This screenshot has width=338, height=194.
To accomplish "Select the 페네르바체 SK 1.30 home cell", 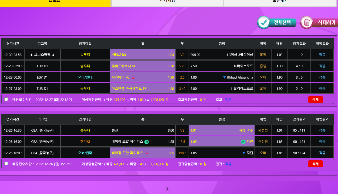I will point(143,66).
